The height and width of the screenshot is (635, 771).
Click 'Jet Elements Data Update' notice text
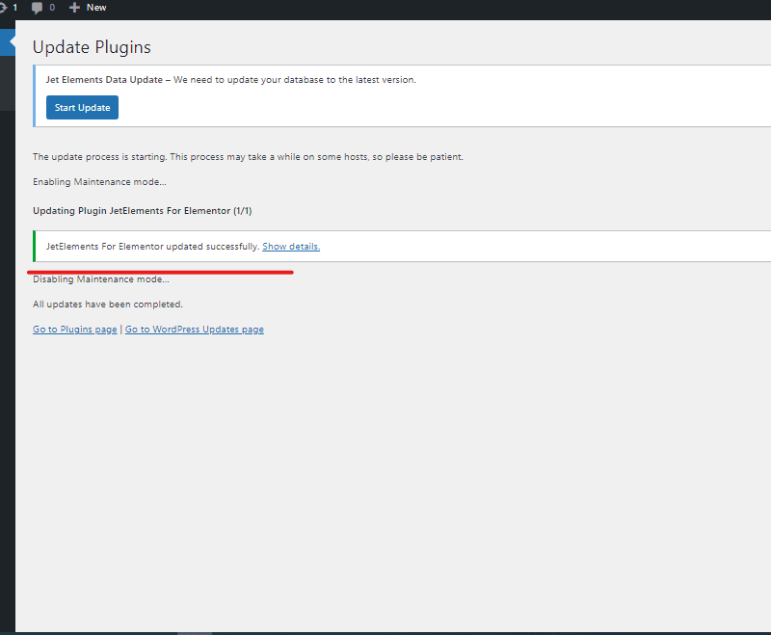(x=104, y=80)
